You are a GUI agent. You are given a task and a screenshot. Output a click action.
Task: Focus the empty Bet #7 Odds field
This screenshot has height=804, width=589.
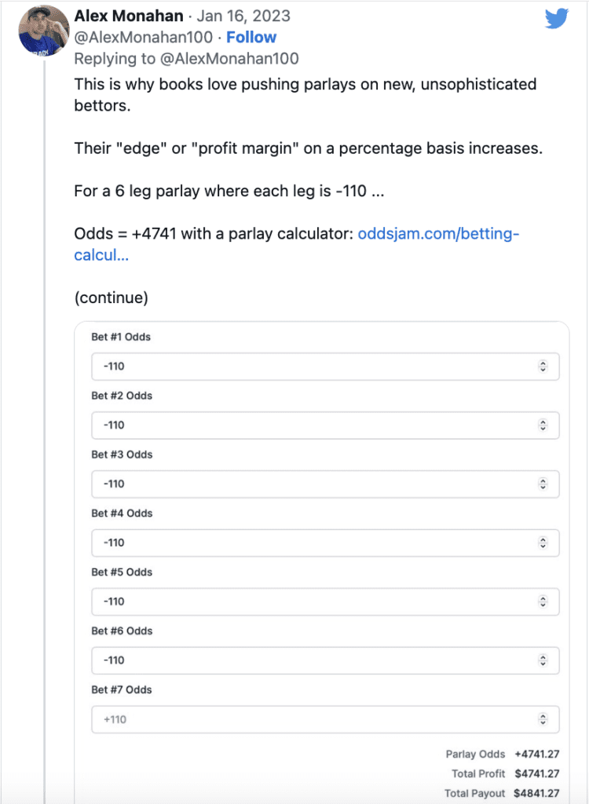coord(325,719)
